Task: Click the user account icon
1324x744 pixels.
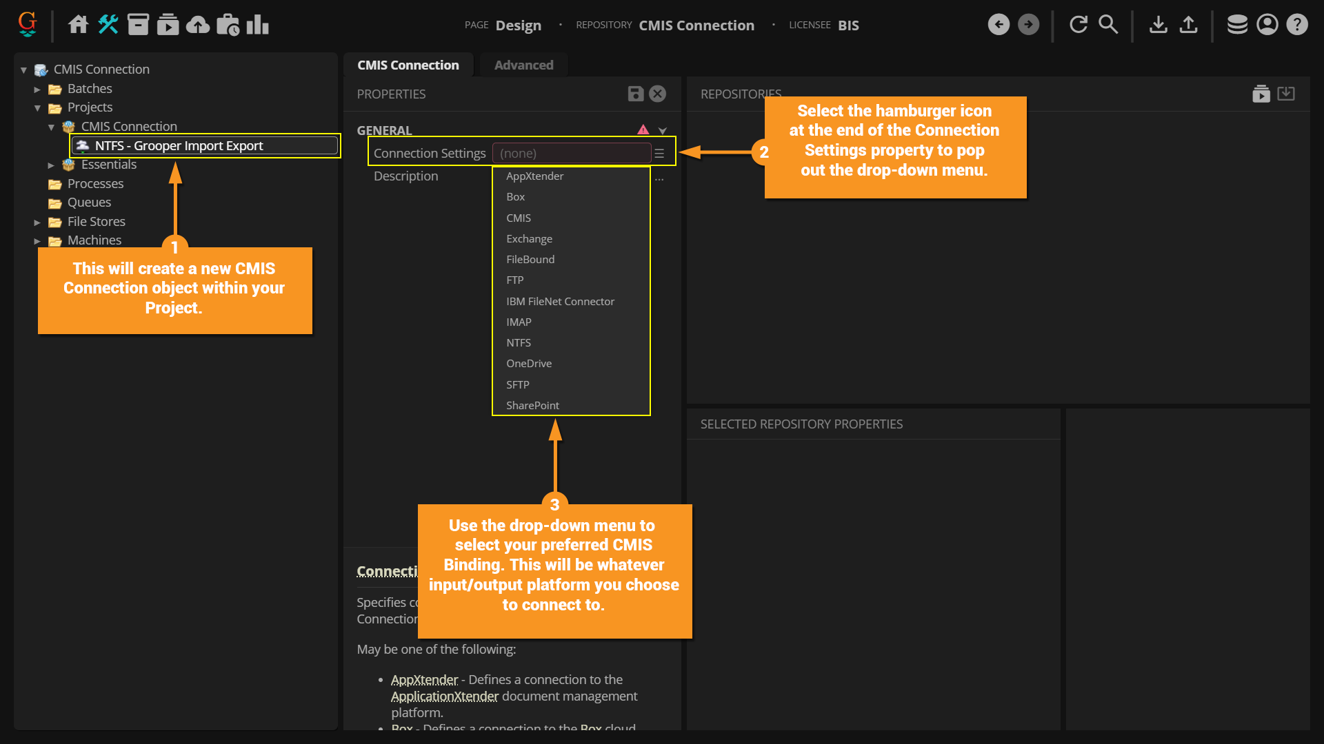Action: coord(1267,25)
